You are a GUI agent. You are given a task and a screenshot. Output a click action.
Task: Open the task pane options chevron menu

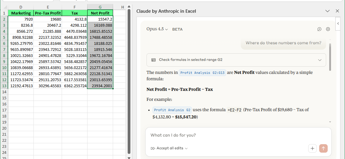tap(327, 11)
